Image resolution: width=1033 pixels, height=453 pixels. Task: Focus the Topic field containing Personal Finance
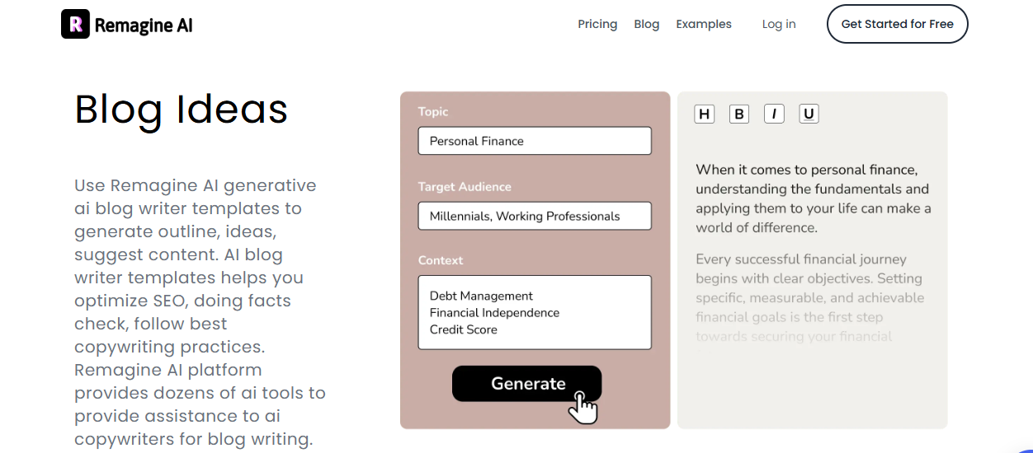[535, 141]
